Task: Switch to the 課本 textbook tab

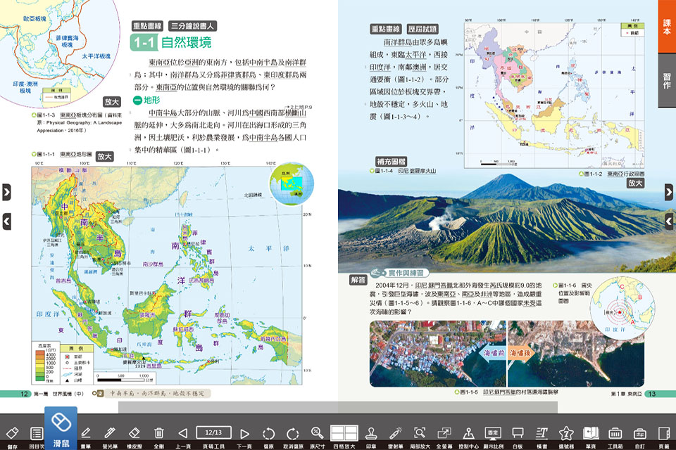Action: click(667, 27)
